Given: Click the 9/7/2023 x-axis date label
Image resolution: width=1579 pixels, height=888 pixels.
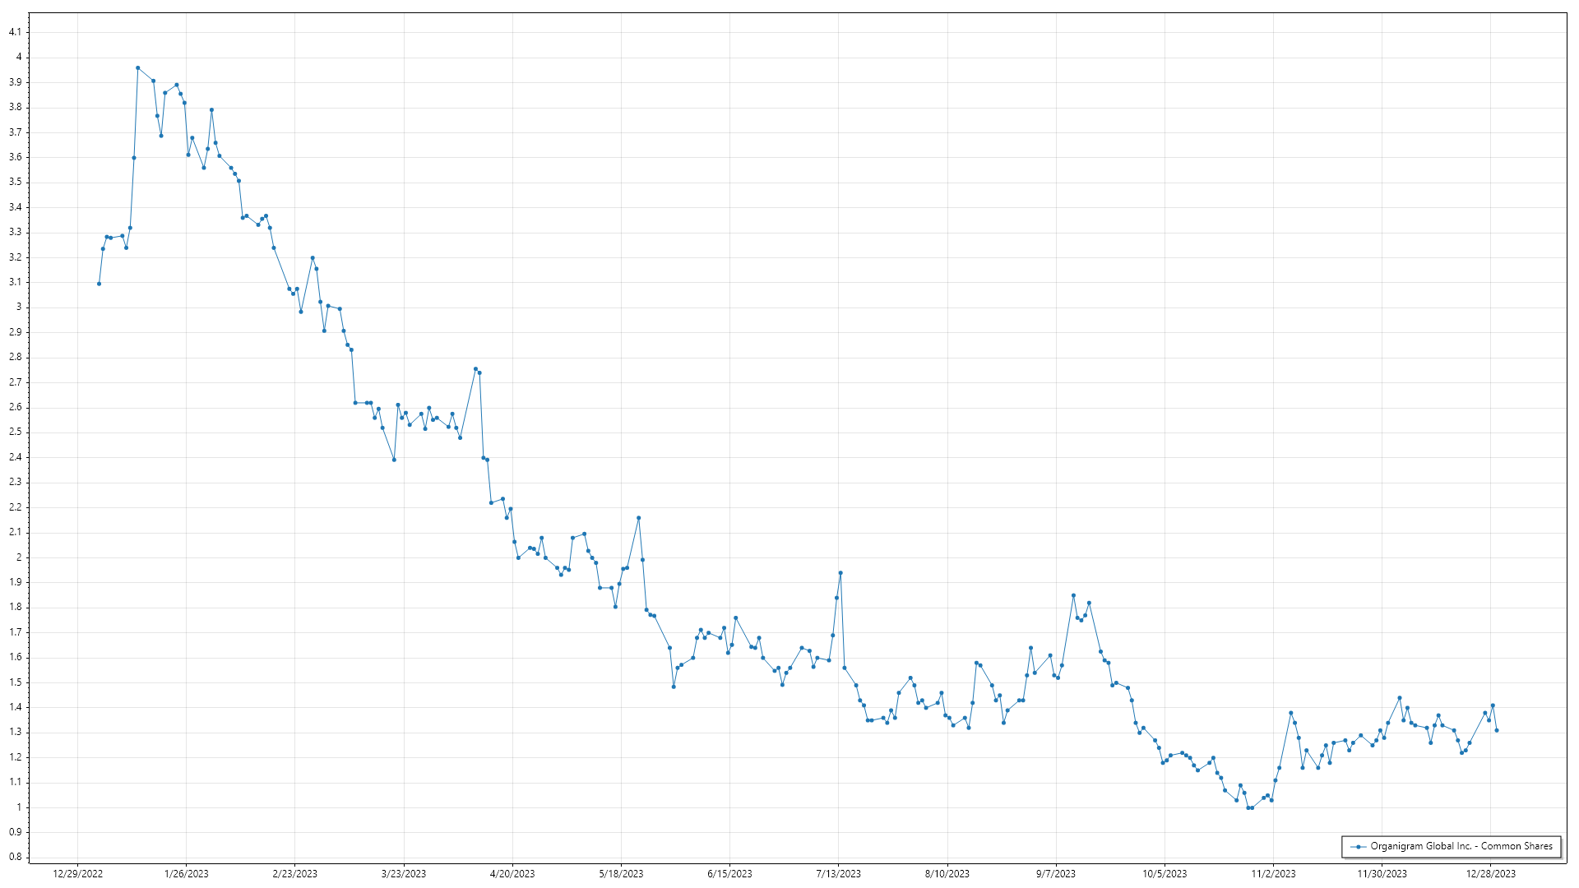Looking at the screenshot, I should [1055, 873].
